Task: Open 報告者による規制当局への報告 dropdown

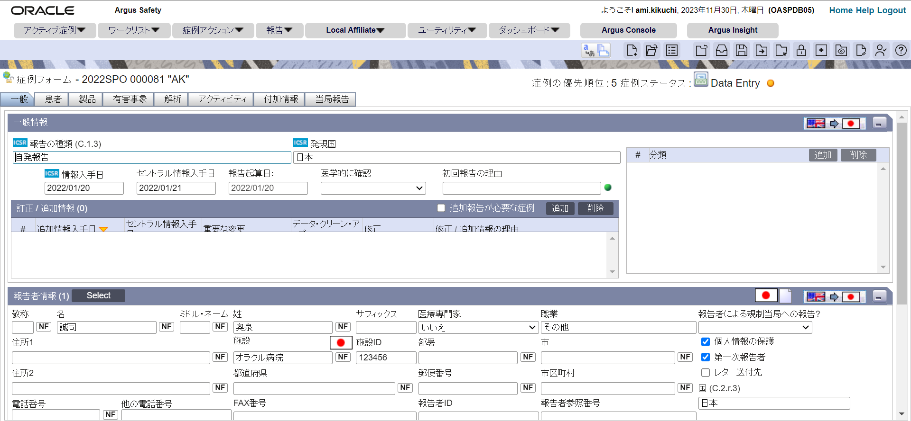Action: tap(755, 328)
